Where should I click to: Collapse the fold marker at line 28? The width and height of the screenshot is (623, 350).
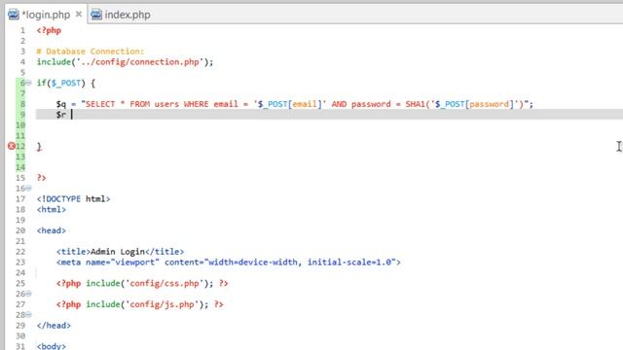pyautogui.click(x=28, y=315)
